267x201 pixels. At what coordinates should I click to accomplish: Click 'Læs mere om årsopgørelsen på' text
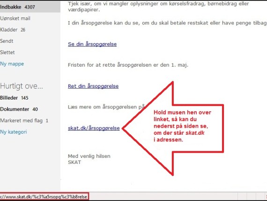[x=106, y=107]
